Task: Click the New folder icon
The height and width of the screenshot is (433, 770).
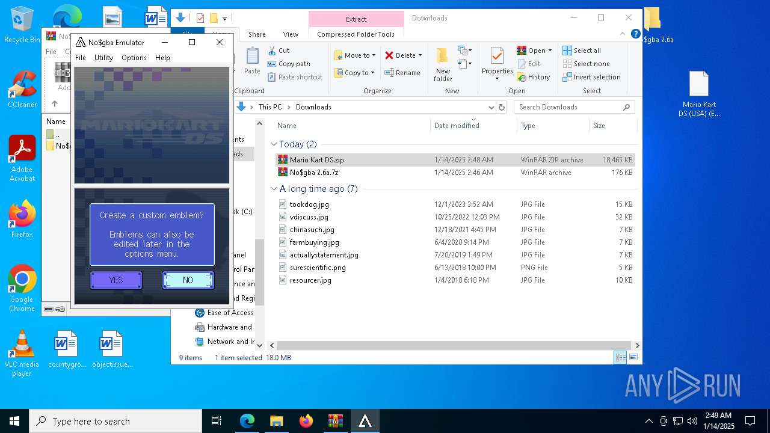Action: click(443, 56)
